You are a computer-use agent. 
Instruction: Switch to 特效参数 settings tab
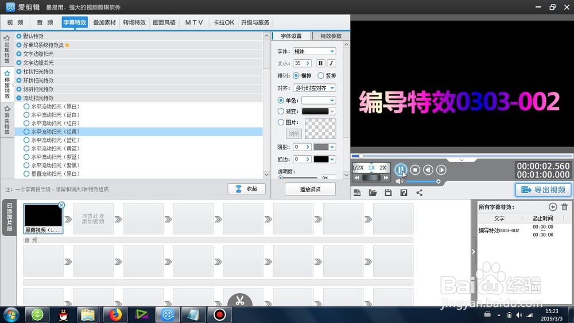click(x=331, y=36)
